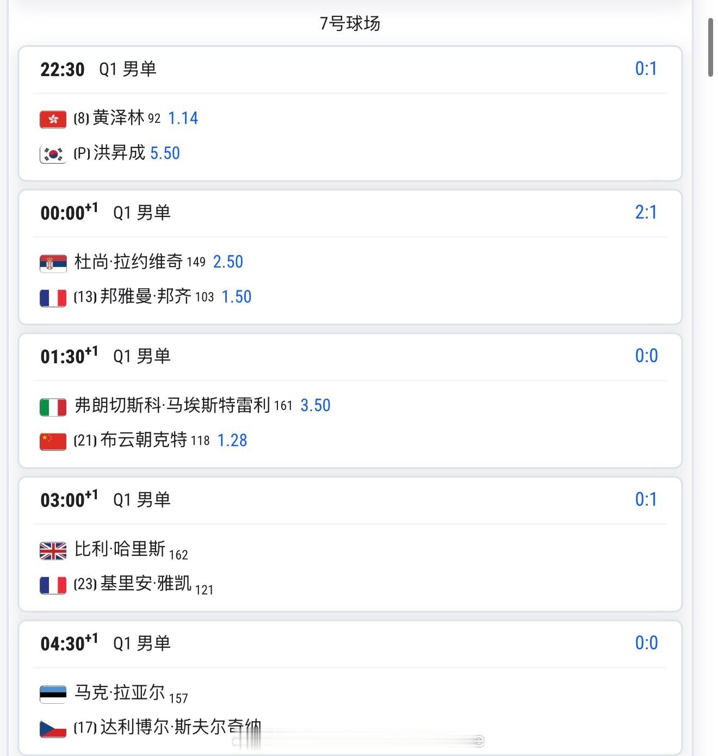The width and height of the screenshot is (718, 756).
Task: Click the Hong Kong flag icon
Action: pos(53,119)
